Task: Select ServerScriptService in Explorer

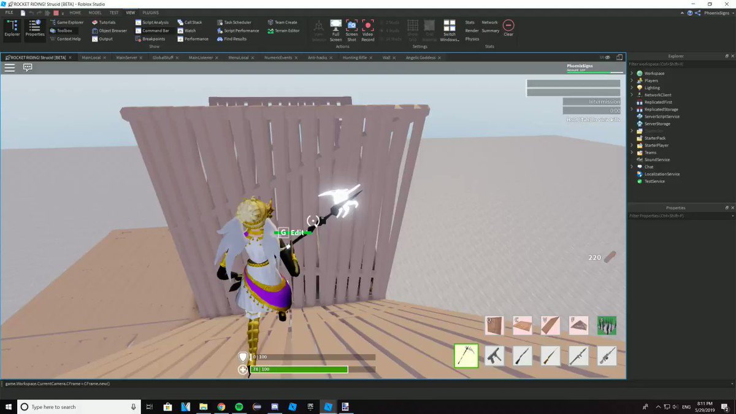Action: tap(661, 117)
